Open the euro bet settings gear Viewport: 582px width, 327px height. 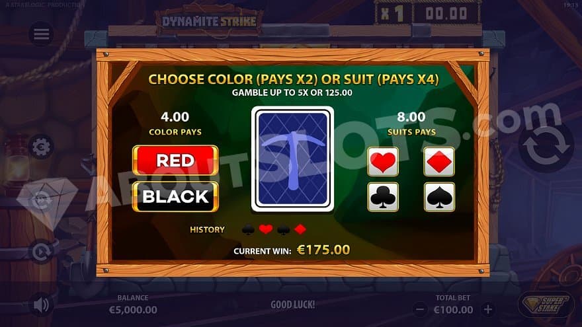[x=41, y=147]
